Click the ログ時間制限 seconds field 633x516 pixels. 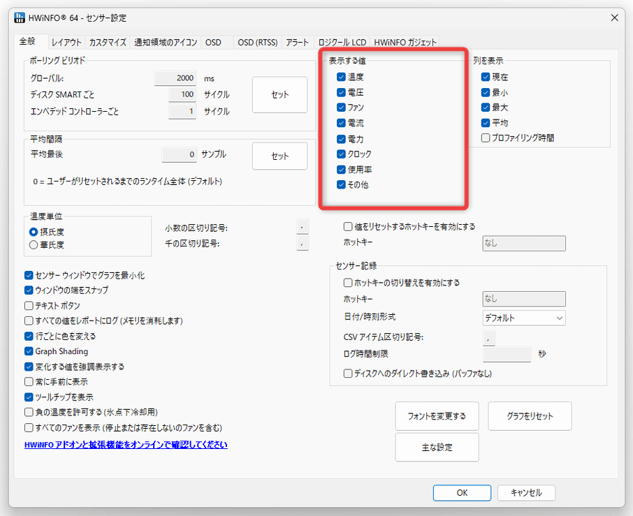coord(507,354)
